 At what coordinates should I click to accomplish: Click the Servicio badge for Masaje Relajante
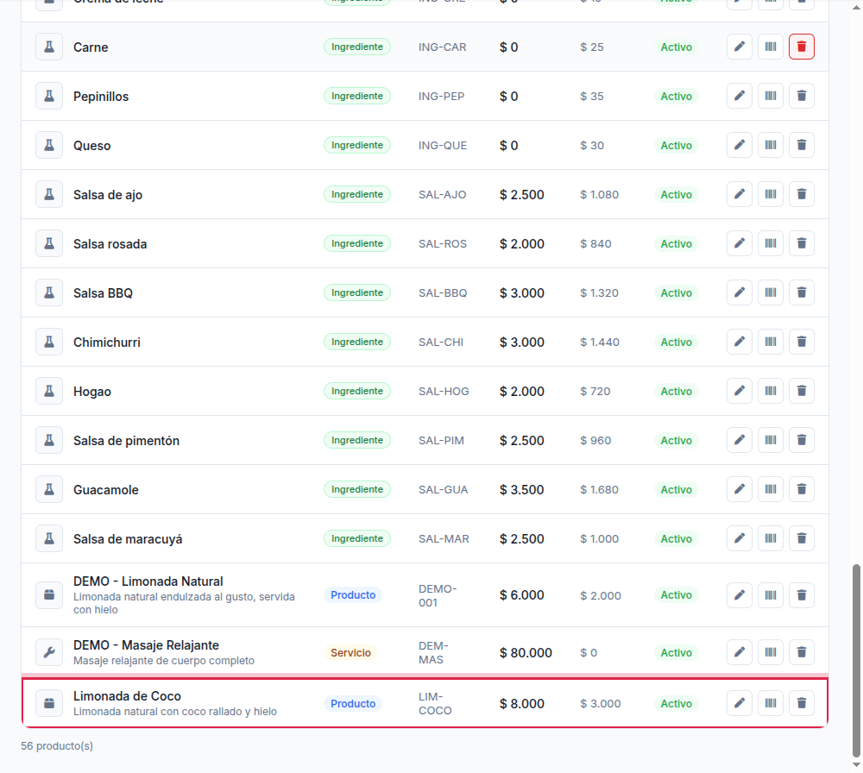pos(350,652)
